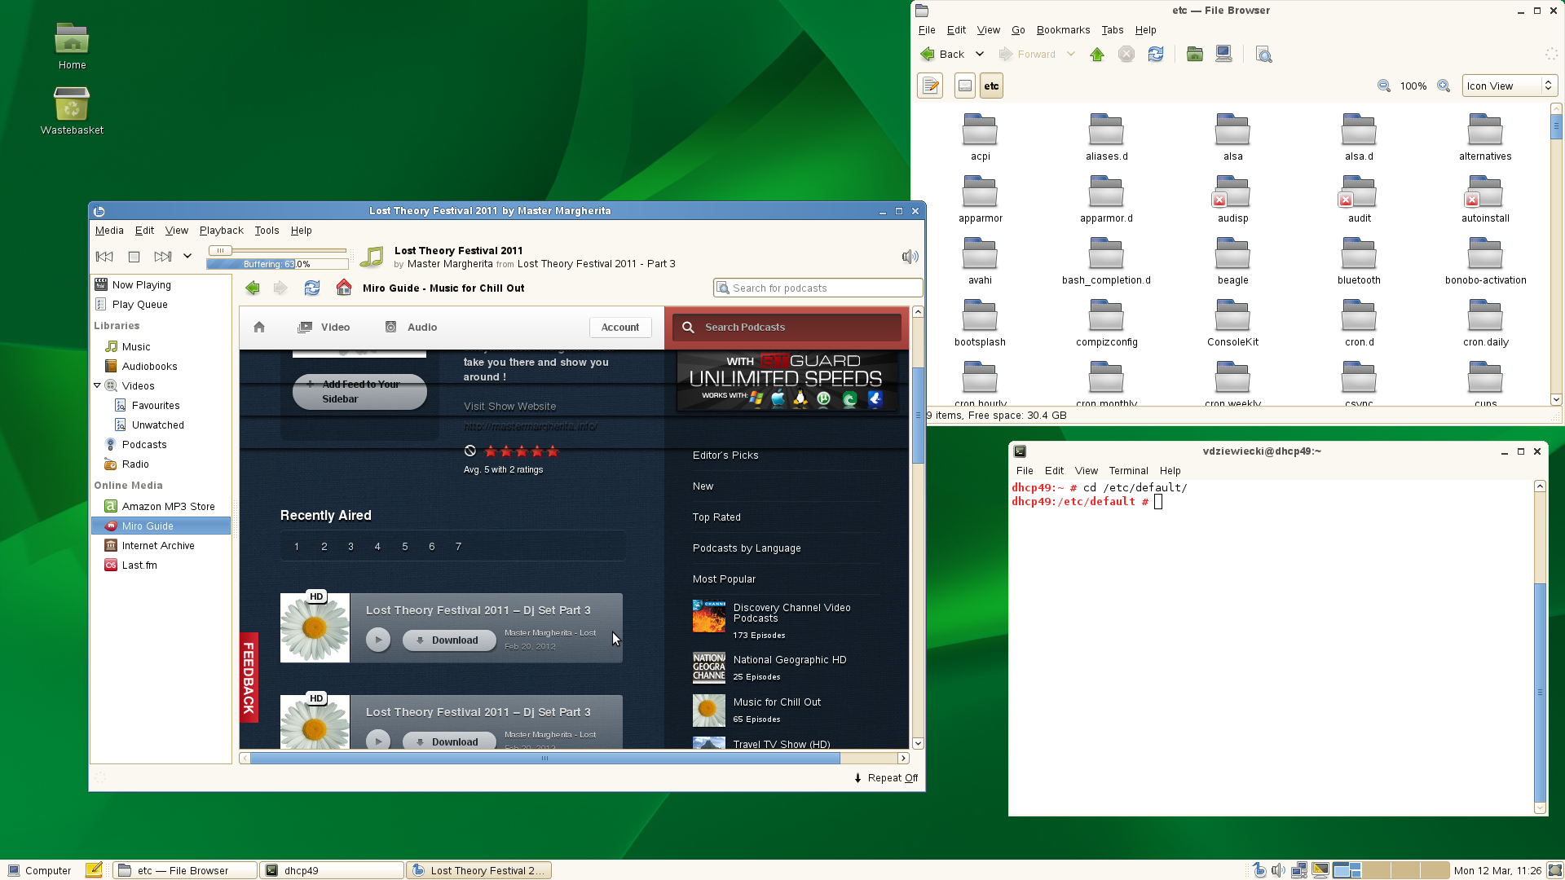This screenshot has height=880, width=1565.
Task: Open the Visit Show Website link
Action: tap(509, 407)
